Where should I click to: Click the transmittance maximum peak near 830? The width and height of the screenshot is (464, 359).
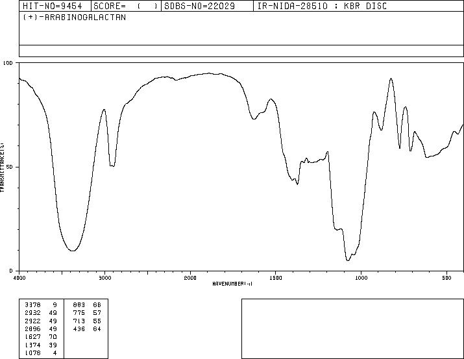pos(391,79)
